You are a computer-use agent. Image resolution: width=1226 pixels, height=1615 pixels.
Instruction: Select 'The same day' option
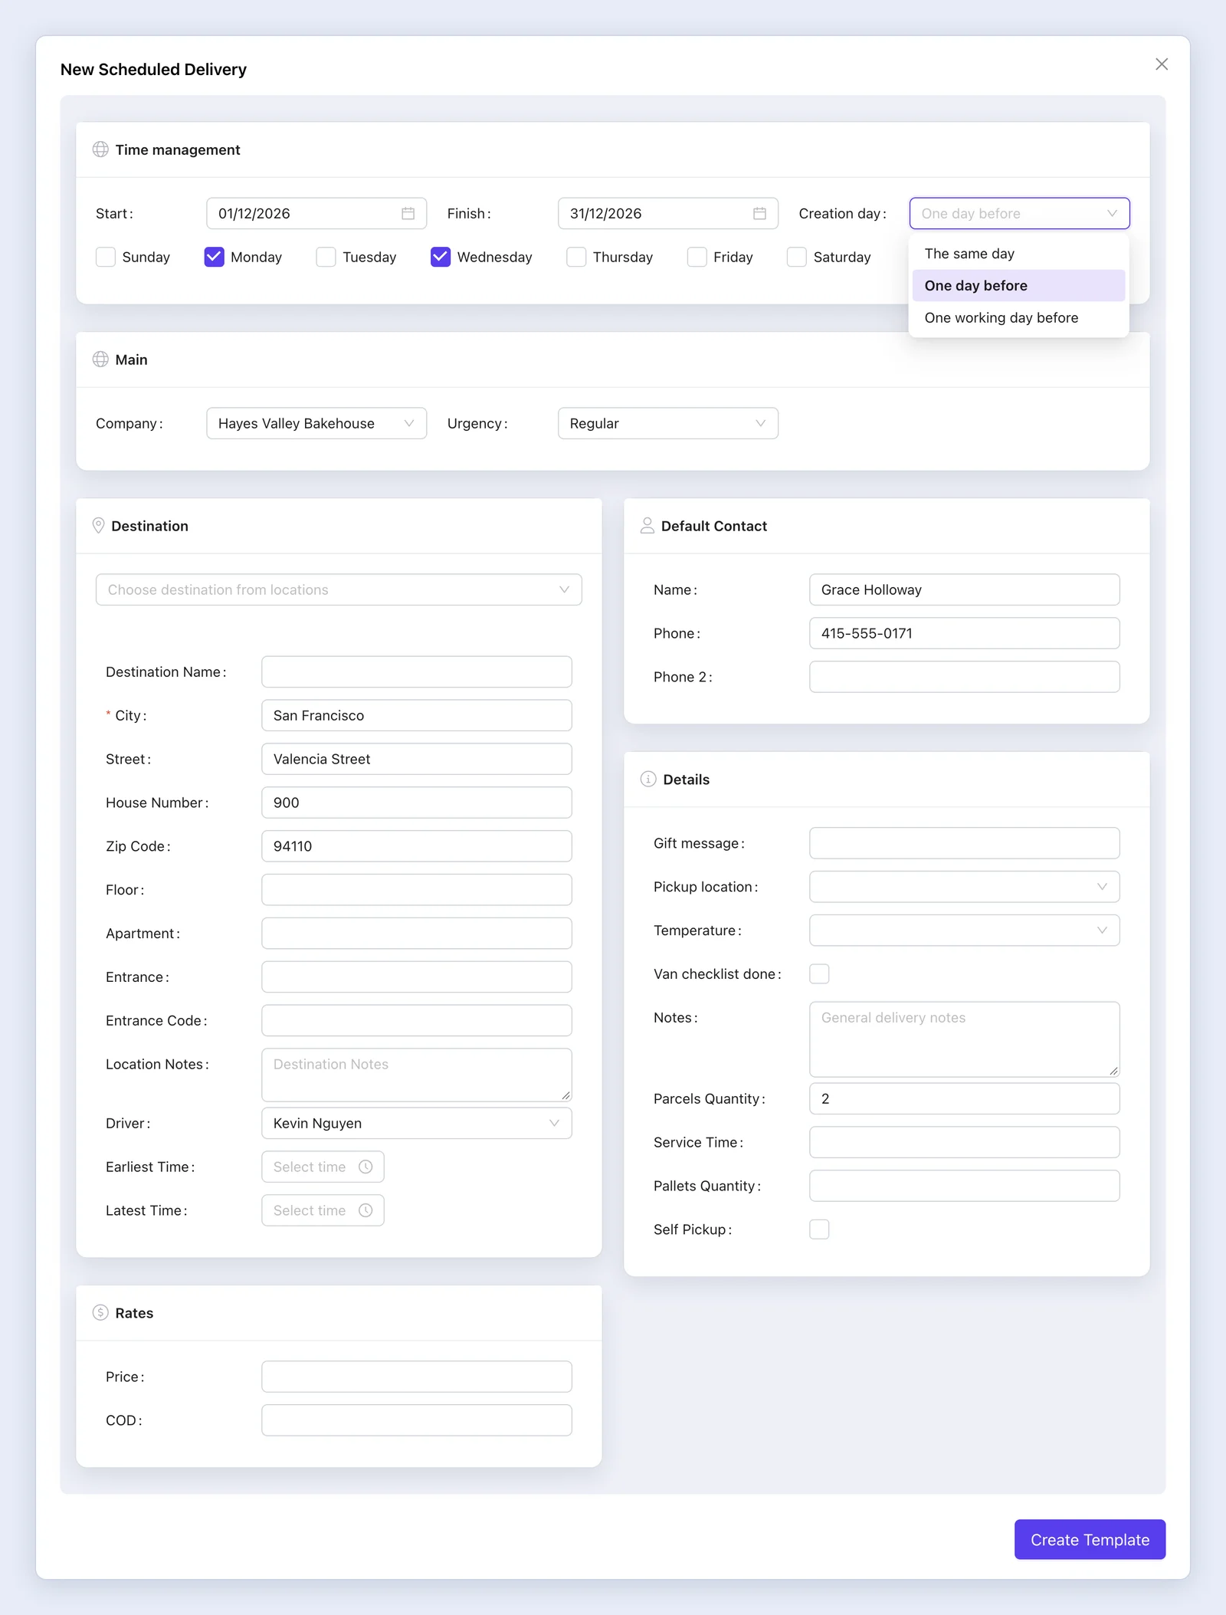(x=1018, y=254)
